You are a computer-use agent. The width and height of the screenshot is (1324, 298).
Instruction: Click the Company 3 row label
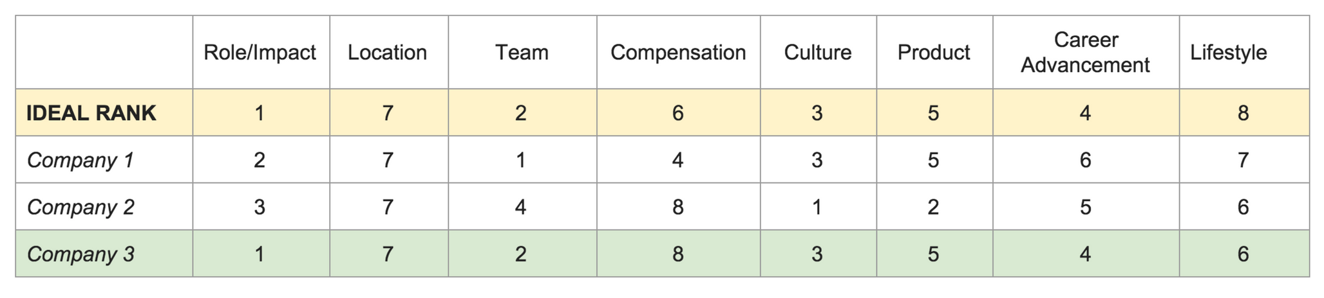point(80,254)
